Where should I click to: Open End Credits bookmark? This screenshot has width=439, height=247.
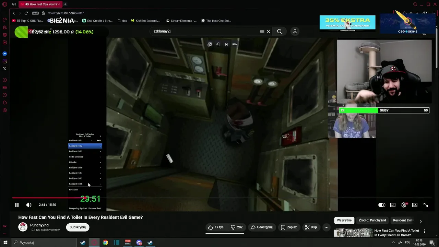[x=97, y=21]
